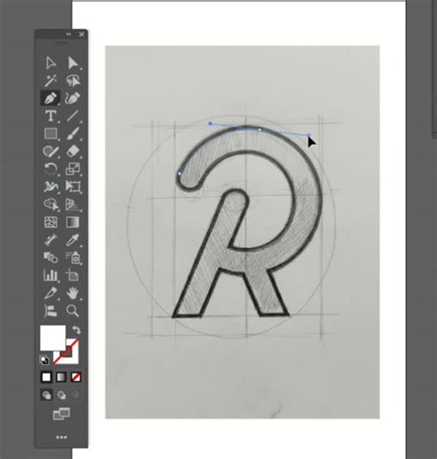The width and height of the screenshot is (437, 459).
Task: Select the Artboard tool
Action: point(72,275)
